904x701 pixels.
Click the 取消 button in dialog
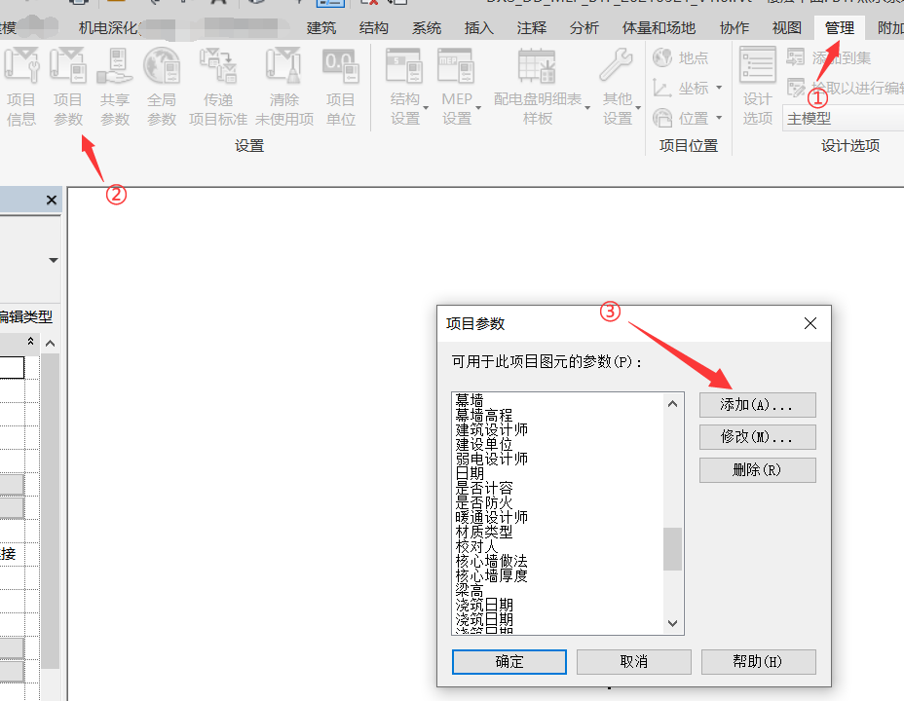tap(633, 662)
